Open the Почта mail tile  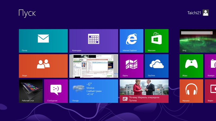(x=43, y=41)
